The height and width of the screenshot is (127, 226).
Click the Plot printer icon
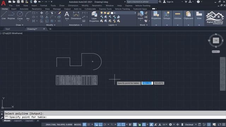click(35, 2)
